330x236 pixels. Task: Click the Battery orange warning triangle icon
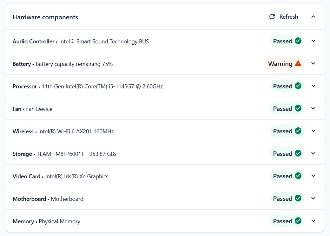[298, 63]
